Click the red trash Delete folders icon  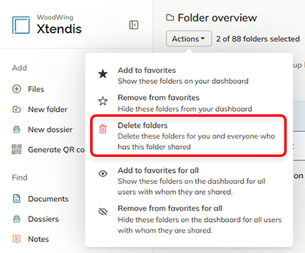pos(103,129)
